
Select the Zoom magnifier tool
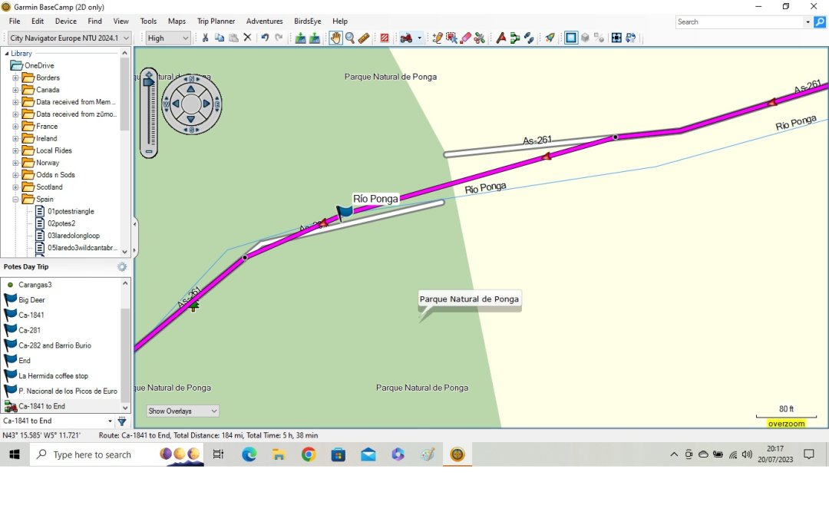pos(350,38)
